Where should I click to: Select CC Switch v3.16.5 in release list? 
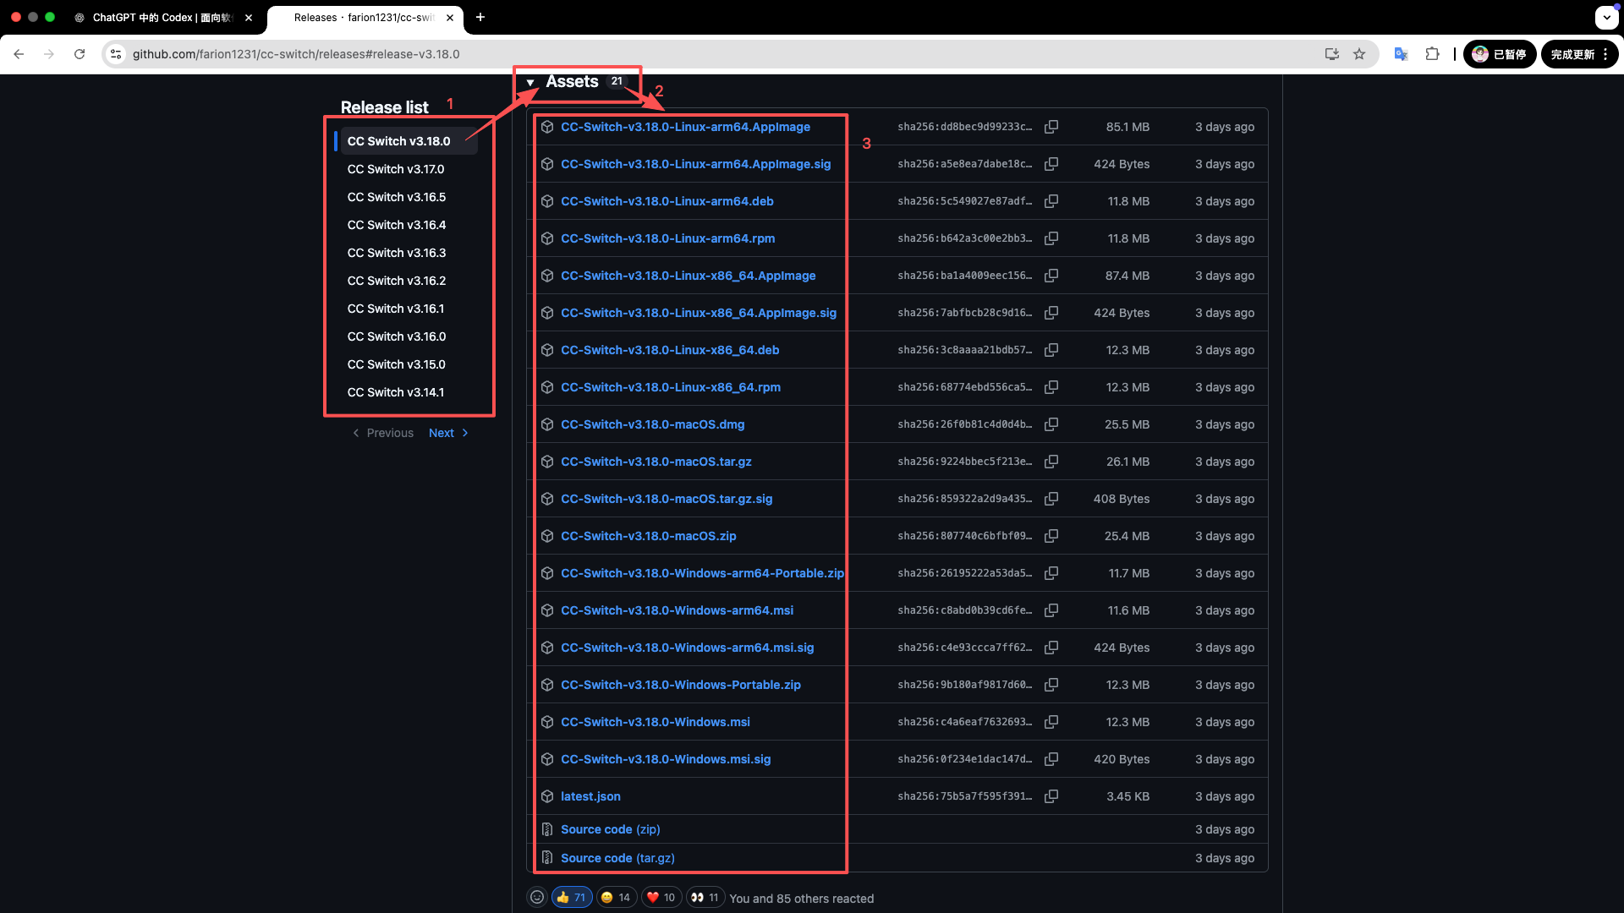click(x=397, y=197)
